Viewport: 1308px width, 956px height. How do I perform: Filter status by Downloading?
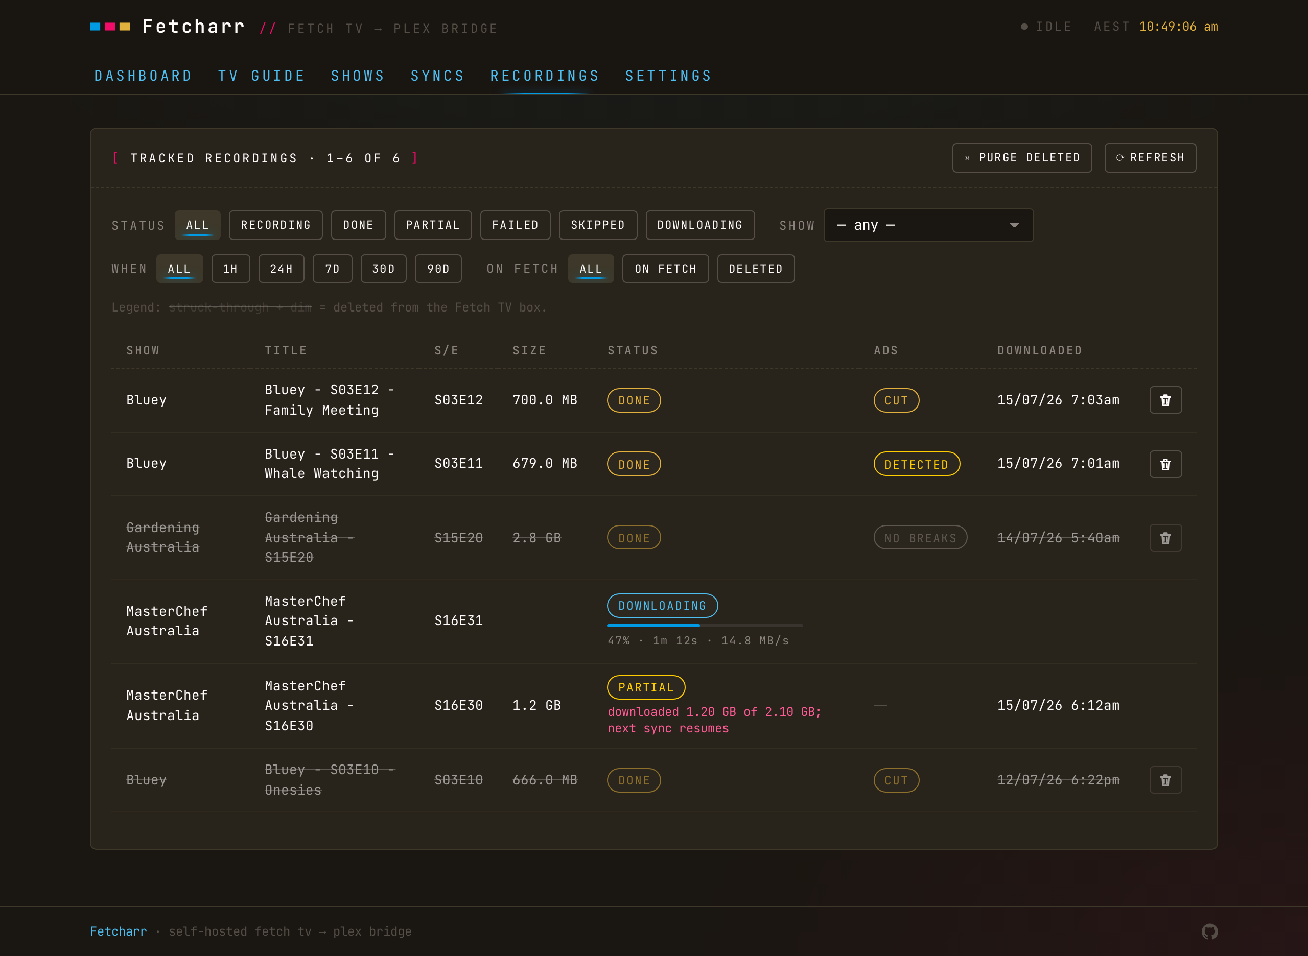tap(699, 225)
